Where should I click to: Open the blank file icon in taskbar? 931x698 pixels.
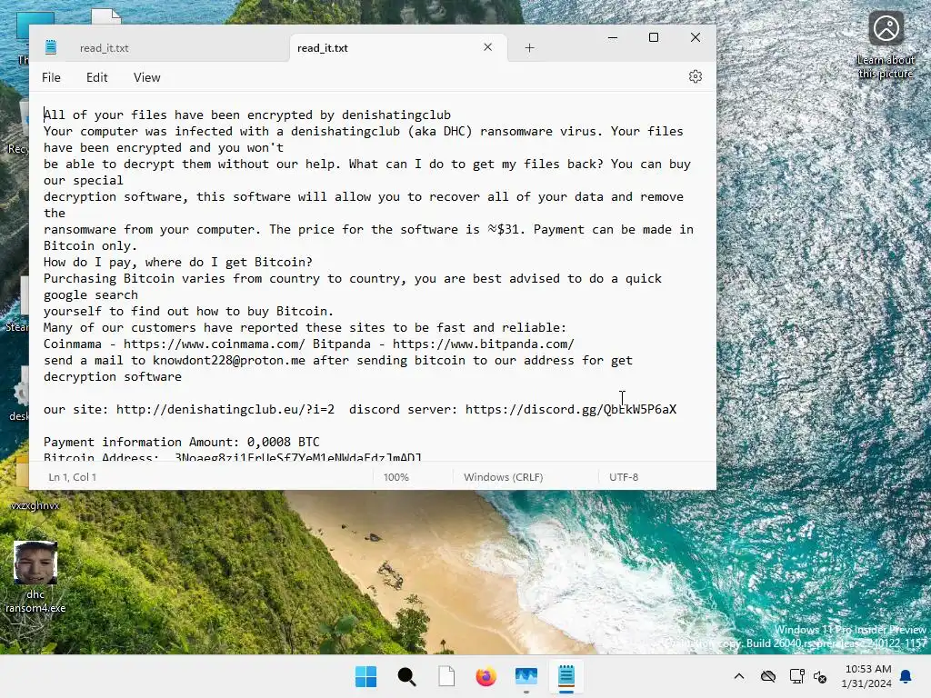[446, 676]
